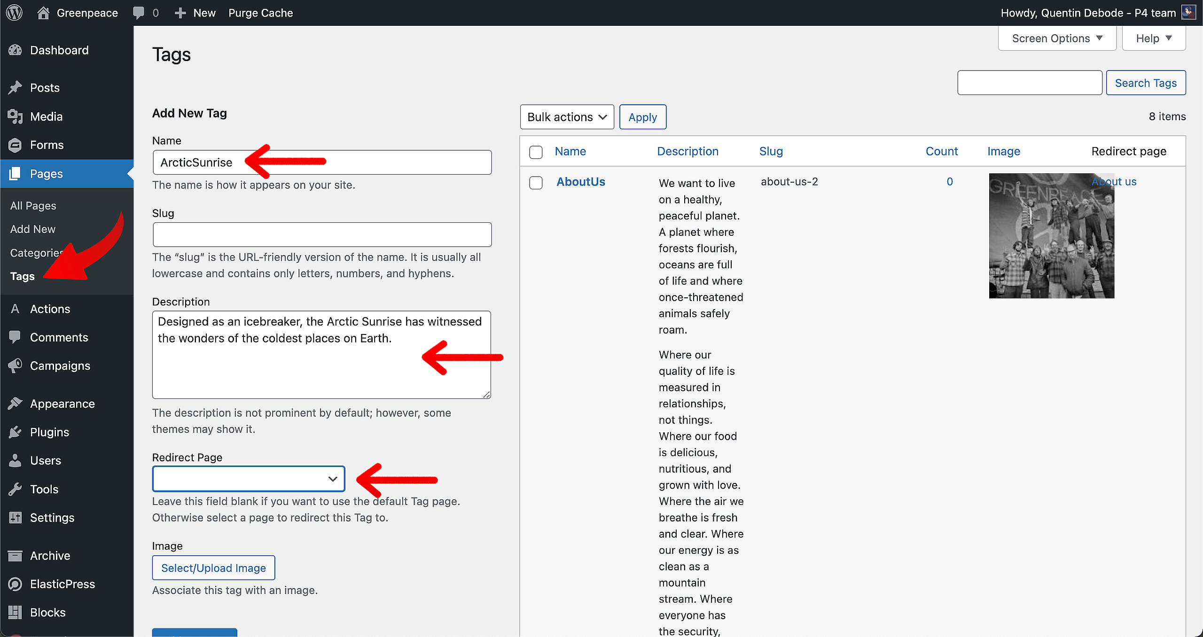Open the Redirect Page dropdown

pyautogui.click(x=249, y=479)
